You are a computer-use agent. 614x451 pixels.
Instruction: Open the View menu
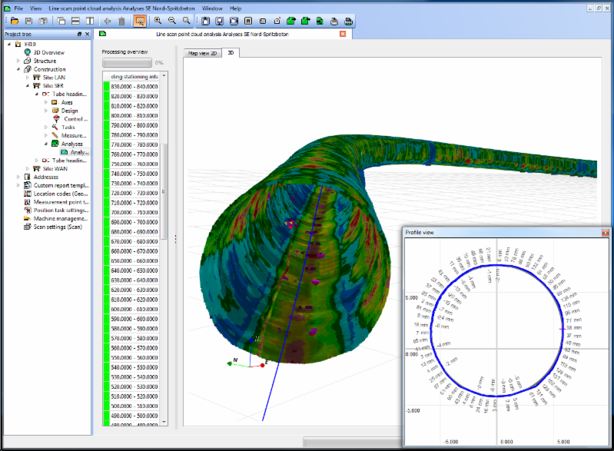[x=35, y=7]
